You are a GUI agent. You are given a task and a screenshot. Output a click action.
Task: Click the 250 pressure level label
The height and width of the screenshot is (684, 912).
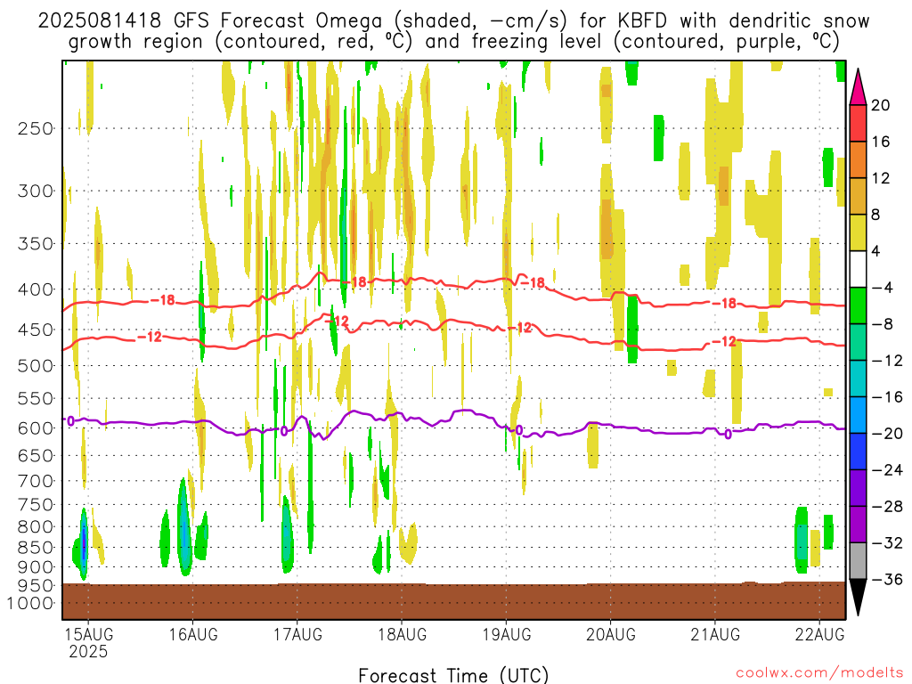click(36, 128)
